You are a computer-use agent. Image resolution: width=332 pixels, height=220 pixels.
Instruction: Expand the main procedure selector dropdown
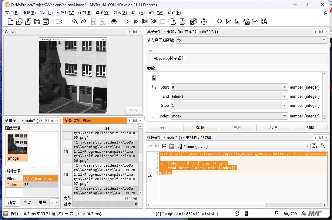click(x=307, y=146)
